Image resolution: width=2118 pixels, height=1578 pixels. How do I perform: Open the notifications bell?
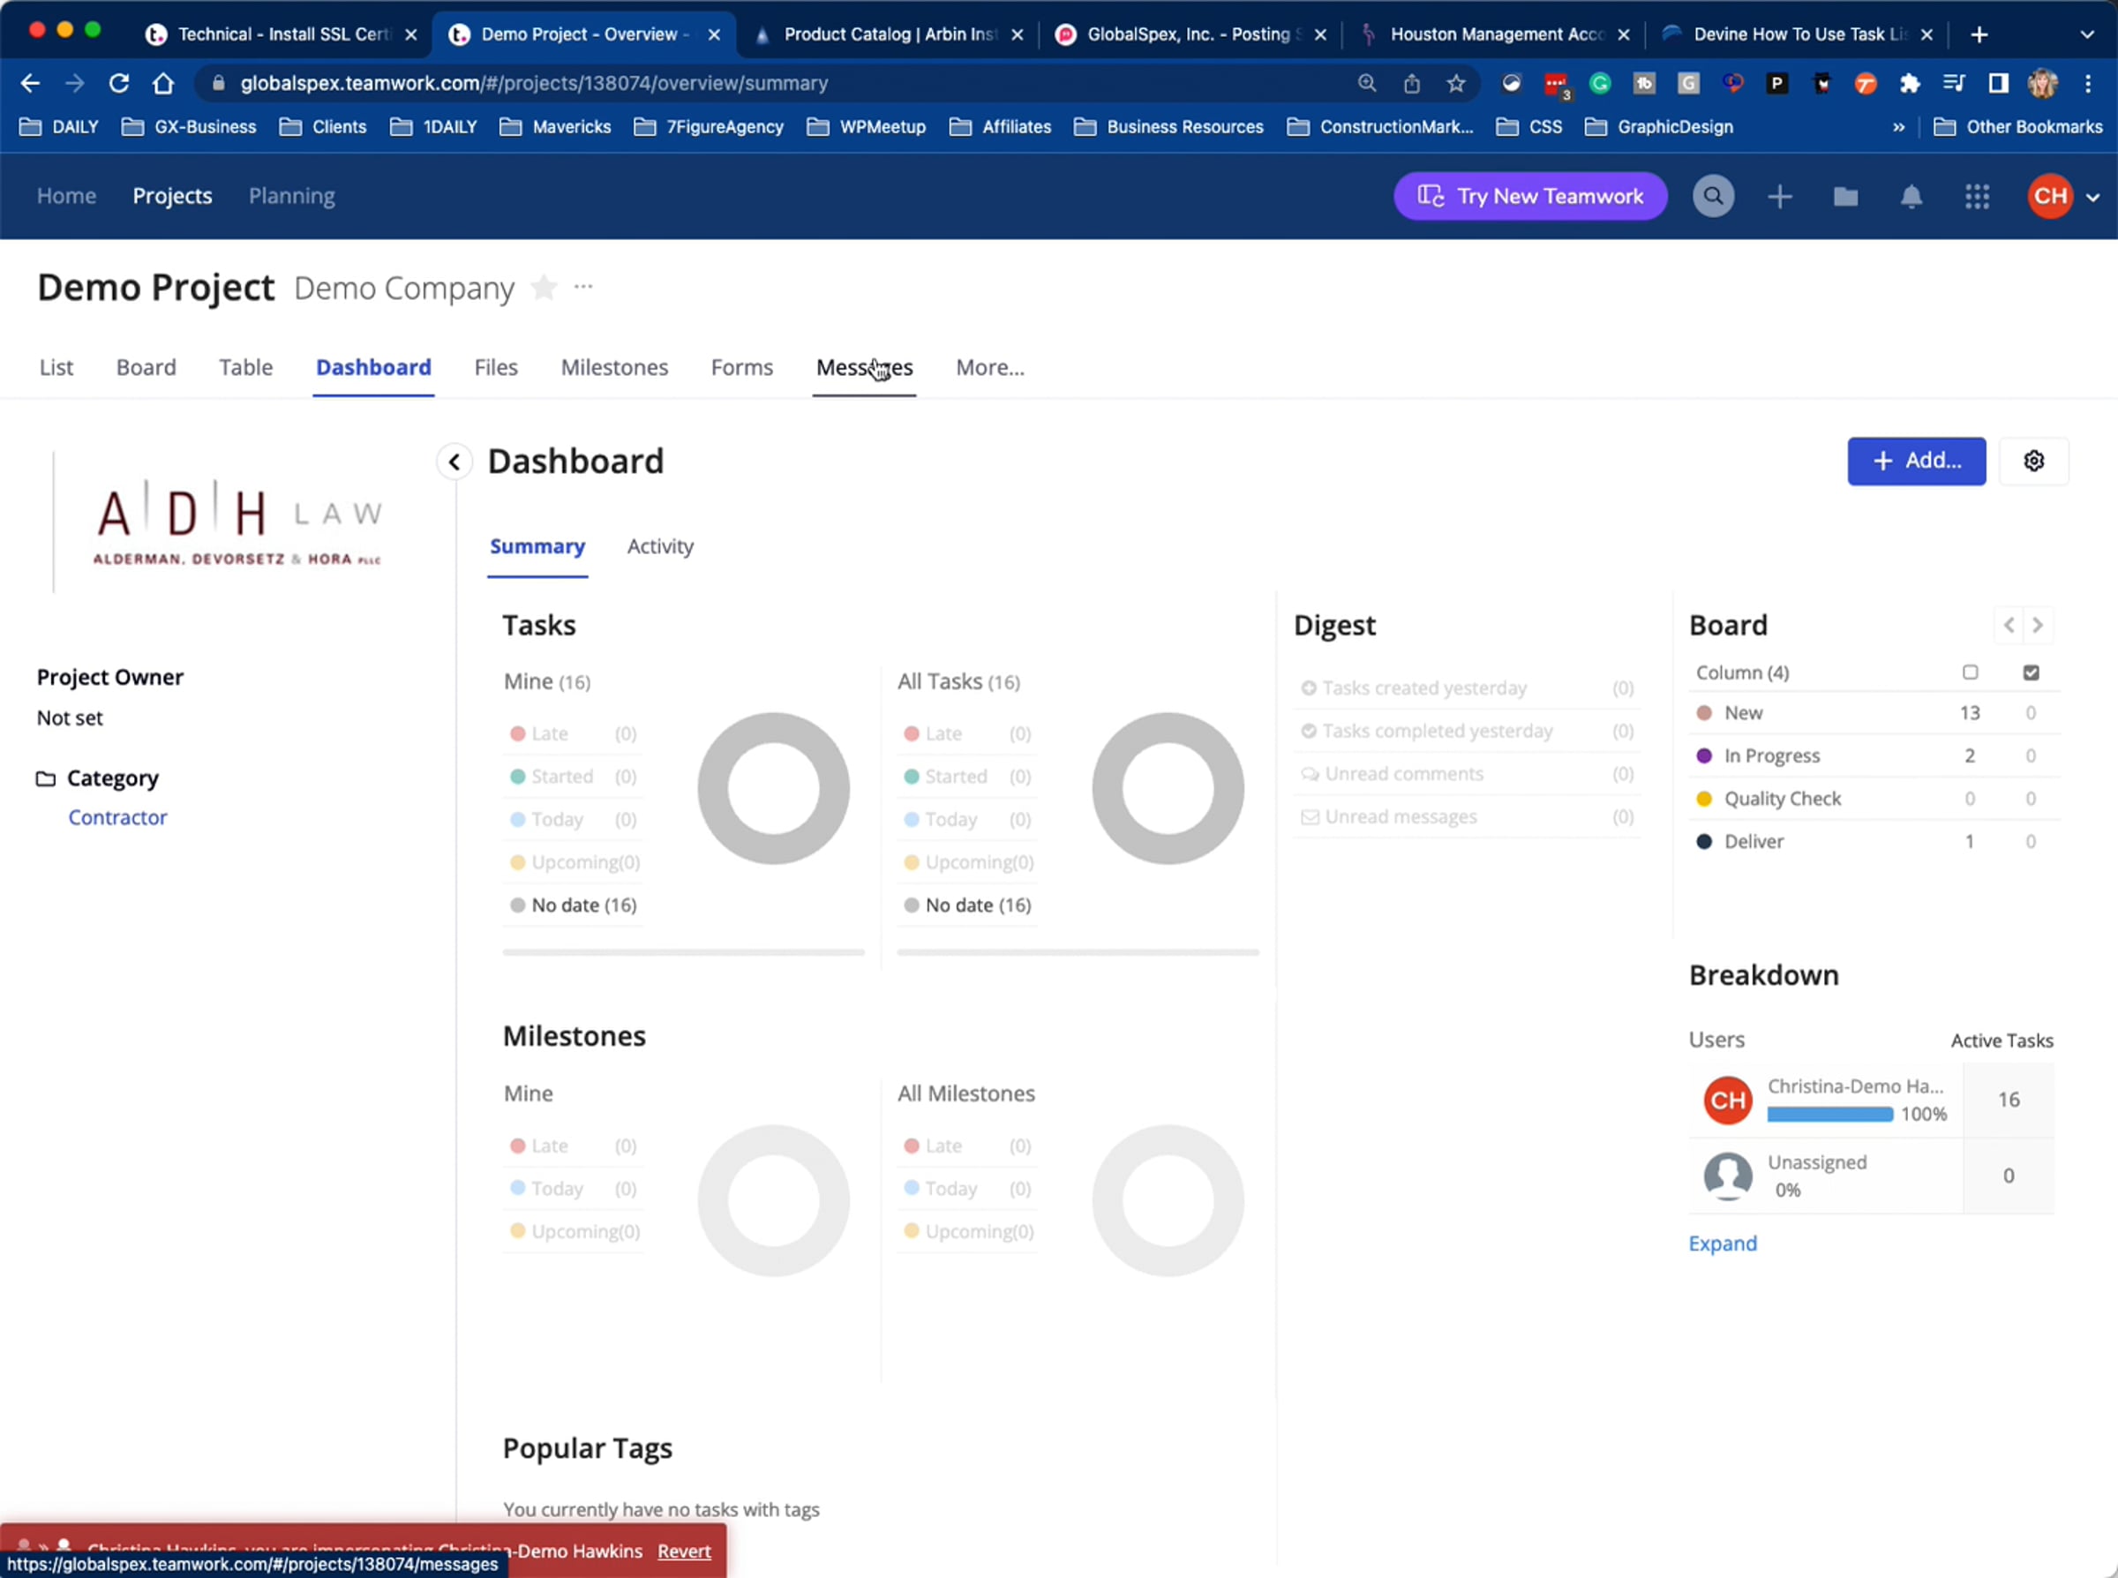tap(1911, 197)
